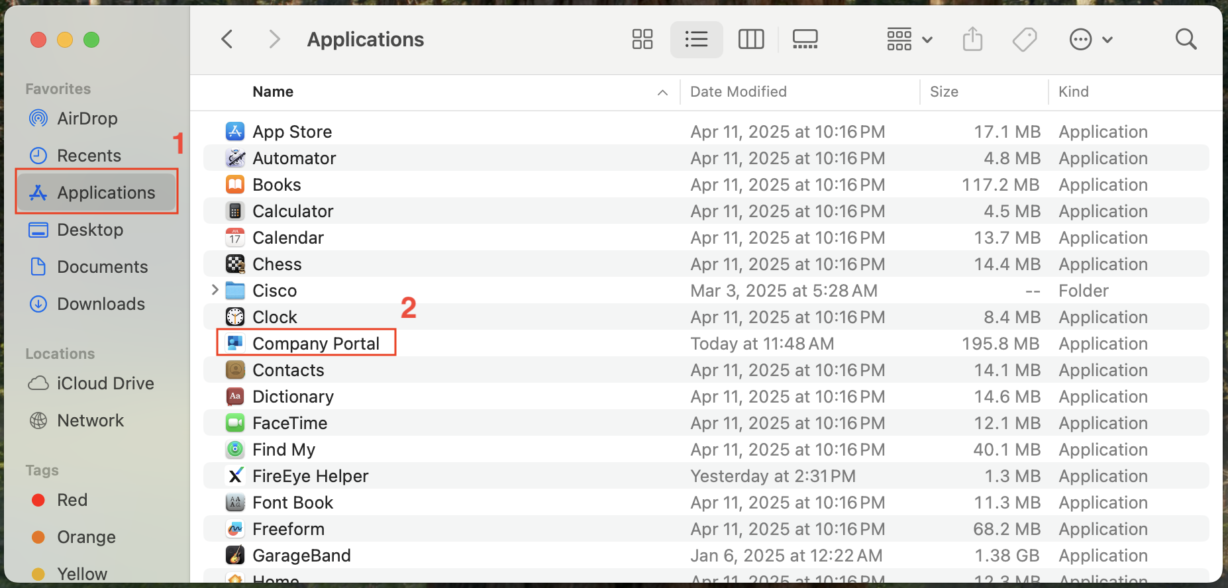Open Documents in the sidebar
Image resolution: width=1228 pixels, height=588 pixels.
tap(97, 267)
